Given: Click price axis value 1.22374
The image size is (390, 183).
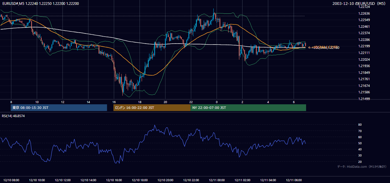Looking at the screenshot, I should (365, 33).
